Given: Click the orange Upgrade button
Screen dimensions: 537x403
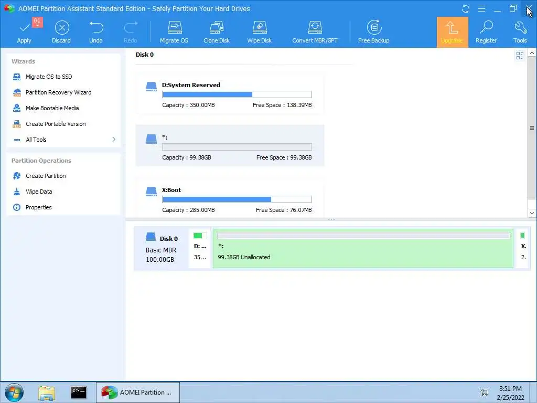Looking at the screenshot, I should point(452,32).
